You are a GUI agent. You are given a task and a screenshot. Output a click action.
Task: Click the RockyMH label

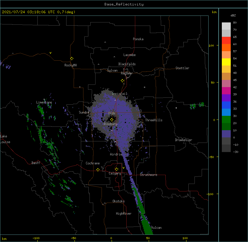(x=70, y=65)
